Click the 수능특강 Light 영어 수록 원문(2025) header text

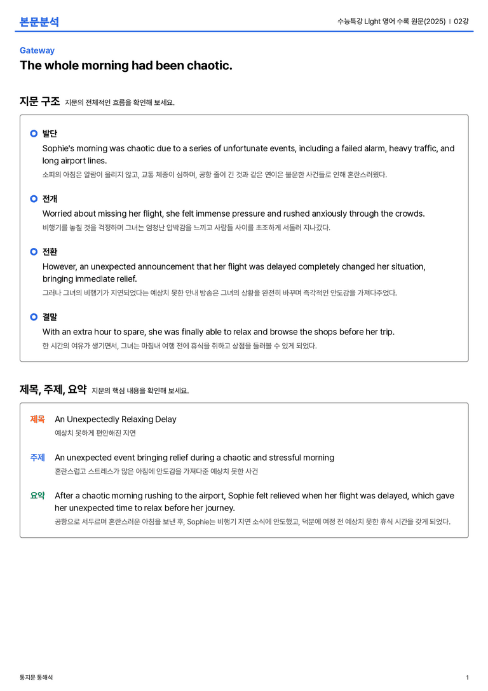391,21
